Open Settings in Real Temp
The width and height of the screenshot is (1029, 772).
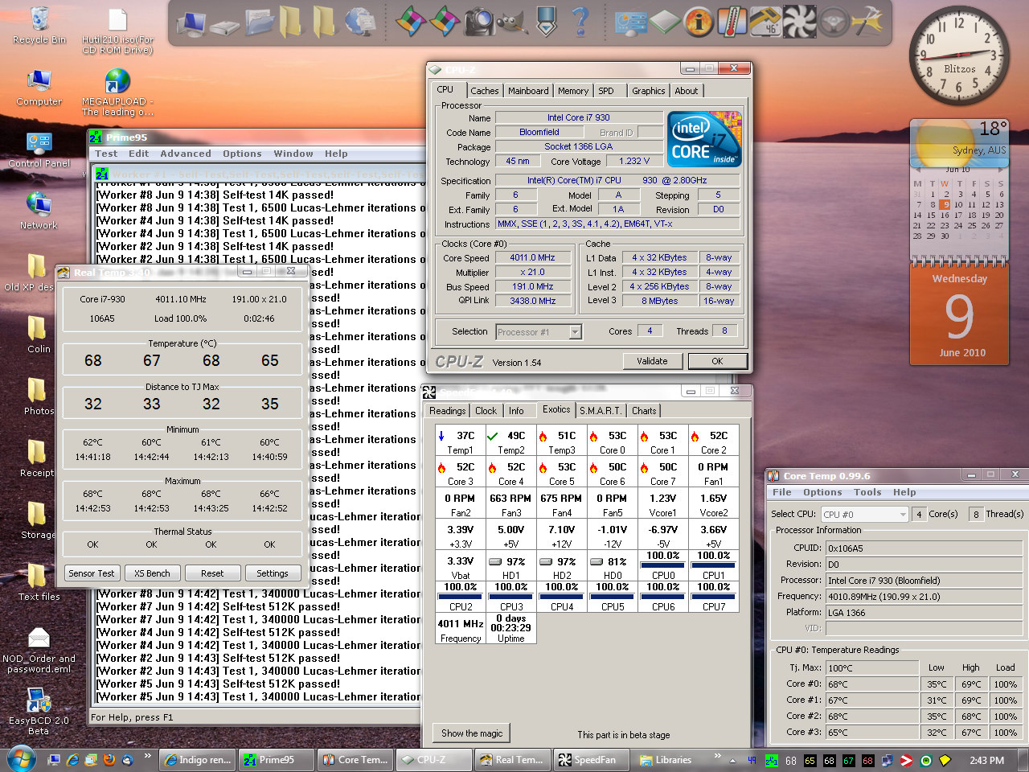[x=273, y=573]
